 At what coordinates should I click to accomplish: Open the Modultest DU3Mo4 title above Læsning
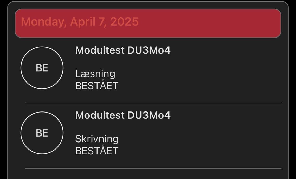click(x=123, y=50)
